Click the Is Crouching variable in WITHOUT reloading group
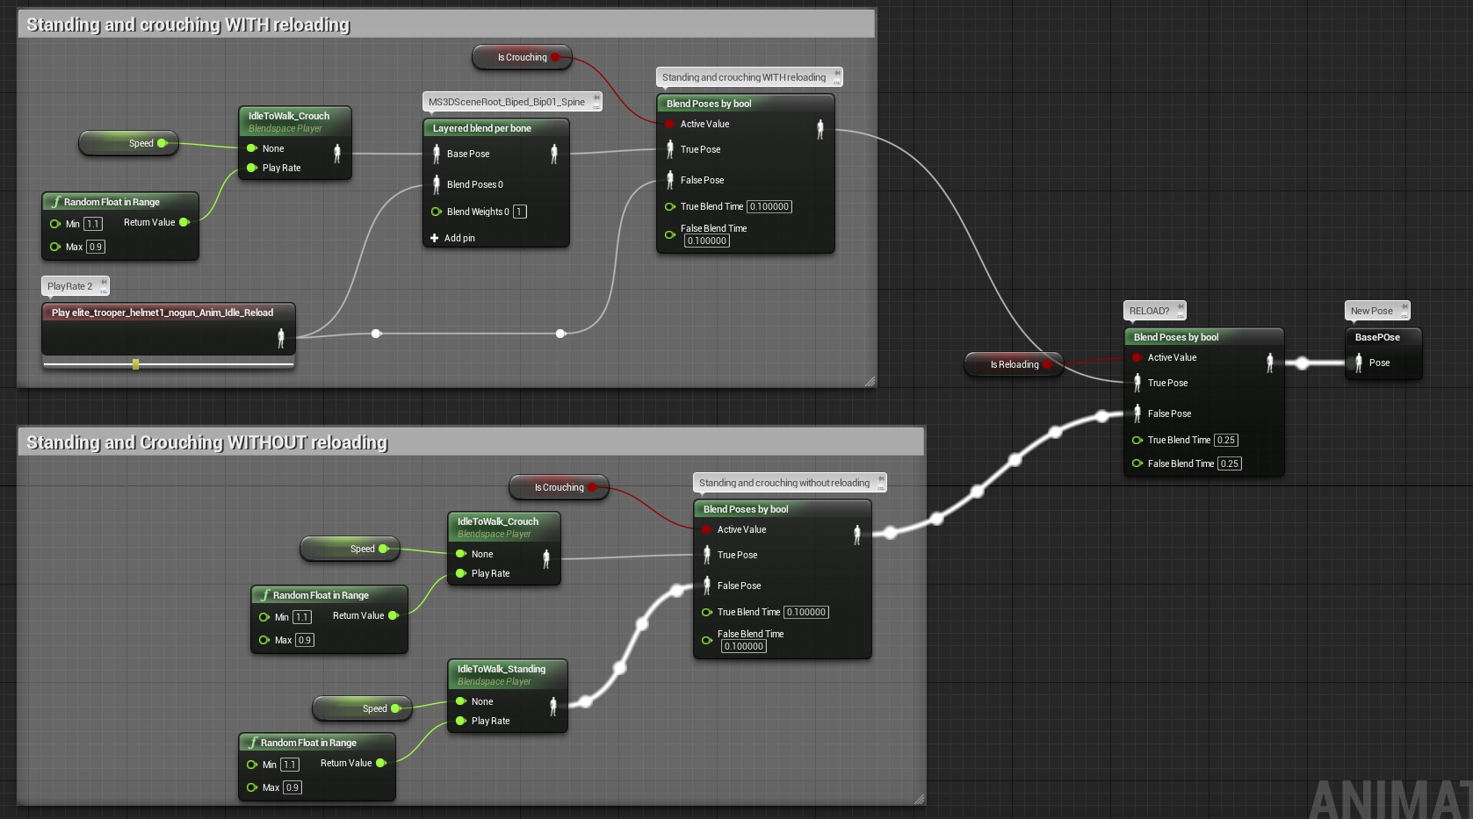Screen dimensions: 1473x819 coord(559,487)
